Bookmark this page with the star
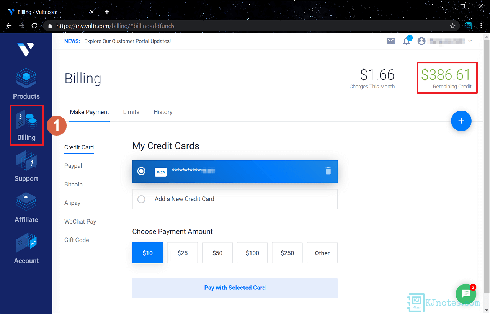Screen dimensions: 490x314 click(x=452, y=26)
